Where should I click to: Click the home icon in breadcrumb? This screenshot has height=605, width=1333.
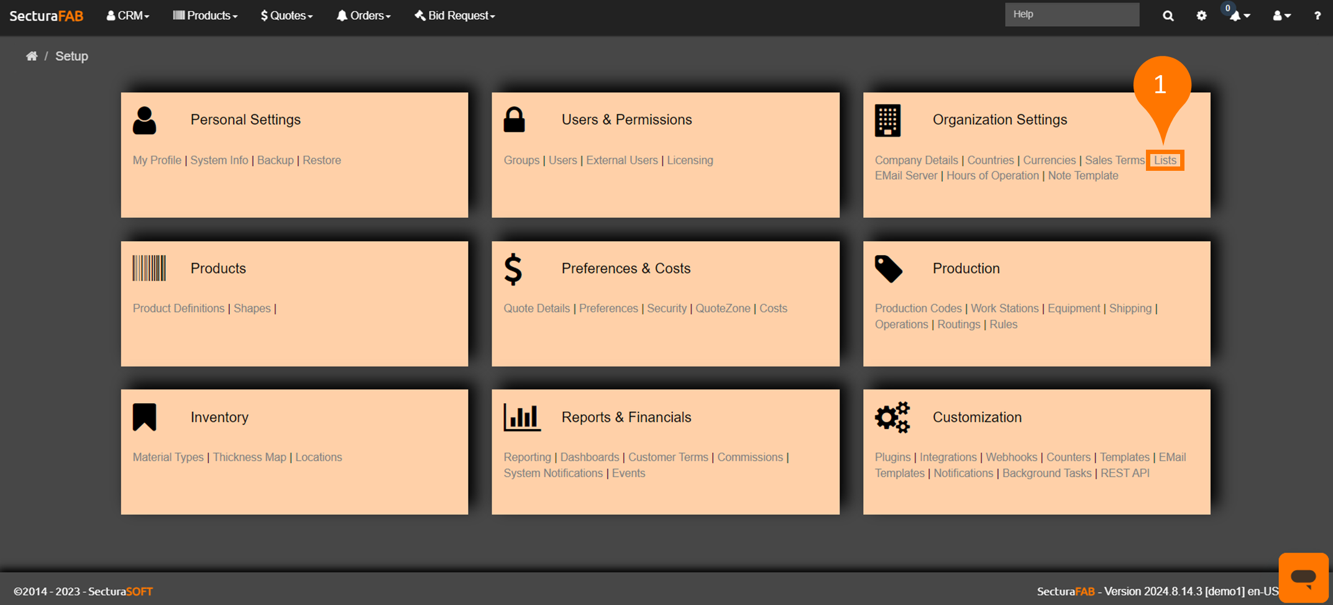tap(32, 57)
